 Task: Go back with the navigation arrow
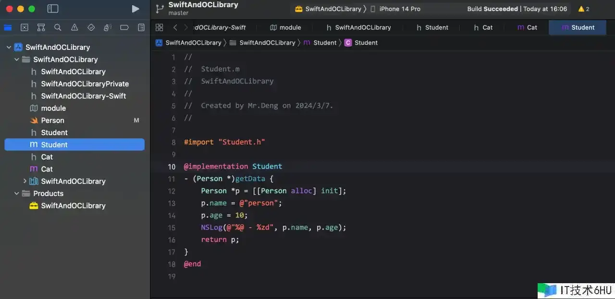[175, 27]
